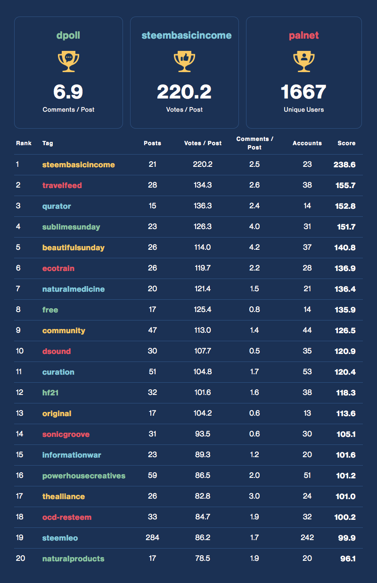
Task: Sort table by Score column header
Action: pos(346,143)
